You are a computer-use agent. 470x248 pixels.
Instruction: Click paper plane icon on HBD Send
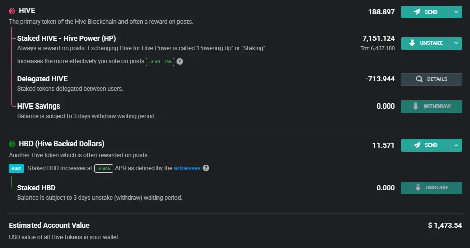[x=417, y=145]
